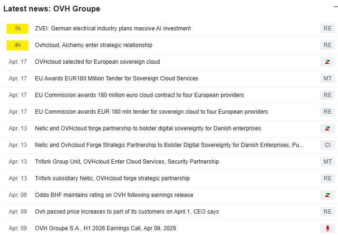
Task: Open Ovhcloud, Alchemy strategic relationship article
Action: (x=94, y=45)
